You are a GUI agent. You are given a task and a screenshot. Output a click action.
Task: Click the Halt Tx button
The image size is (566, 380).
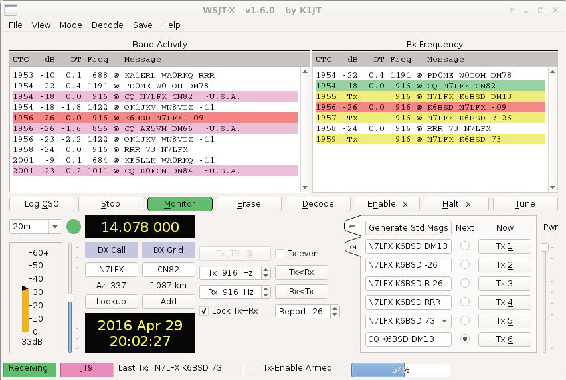(x=456, y=204)
